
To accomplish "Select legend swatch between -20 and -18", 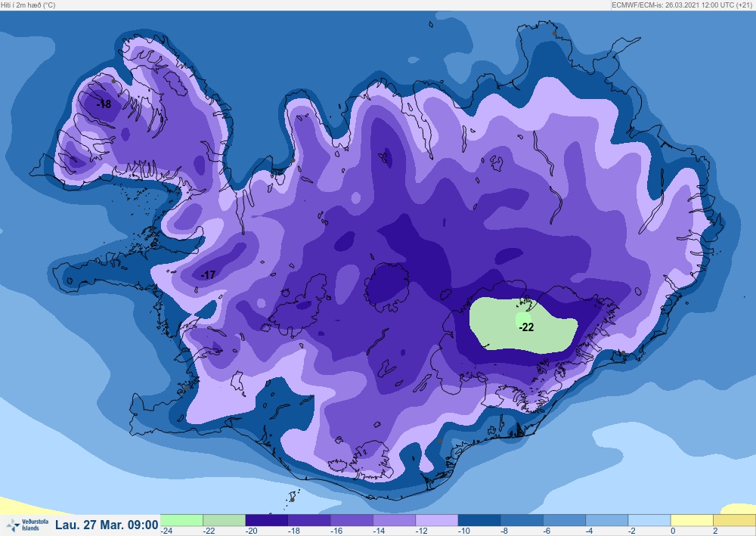I will pos(267,520).
